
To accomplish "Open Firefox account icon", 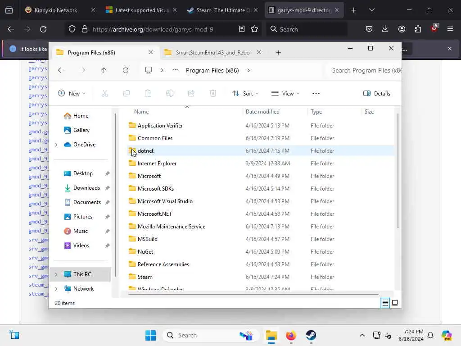I will 402,29.
